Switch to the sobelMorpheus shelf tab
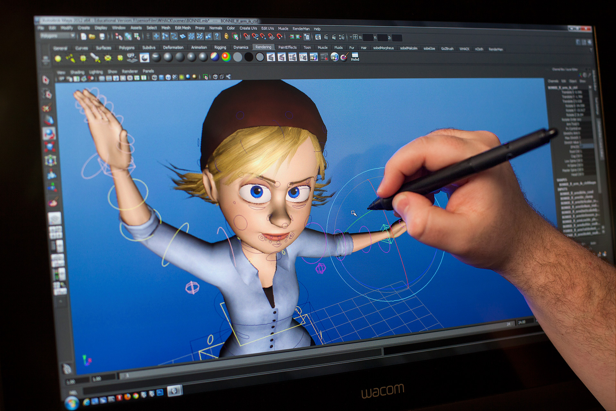Viewport: 616px width, 411px height. pyautogui.click(x=383, y=48)
